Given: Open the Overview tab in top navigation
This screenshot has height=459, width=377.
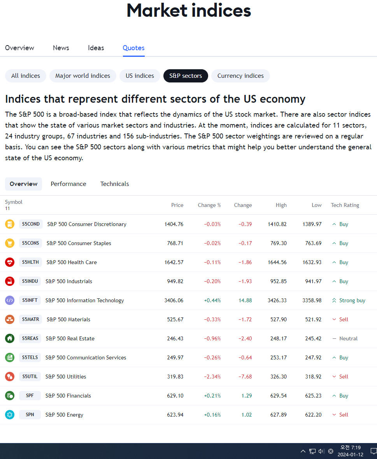Looking at the screenshot, I should tap(19, 48).
